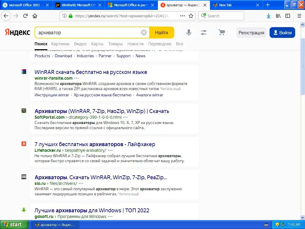
Task: Toggle the sidebar view icon
Action: (288, 16)
